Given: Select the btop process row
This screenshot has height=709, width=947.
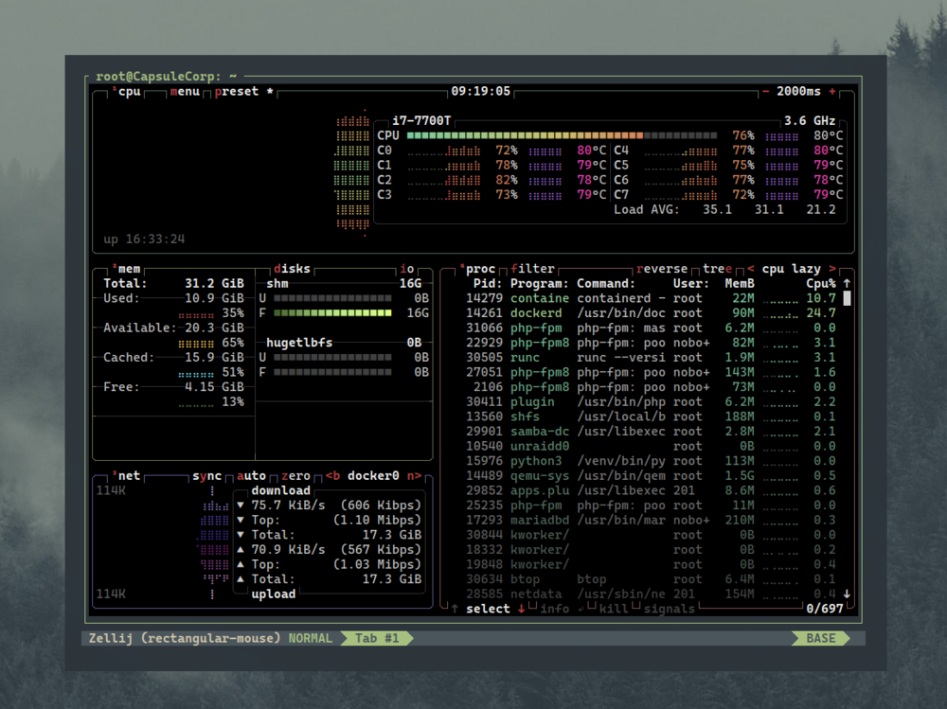Looking at the screenshot, I should pos(652,579).
